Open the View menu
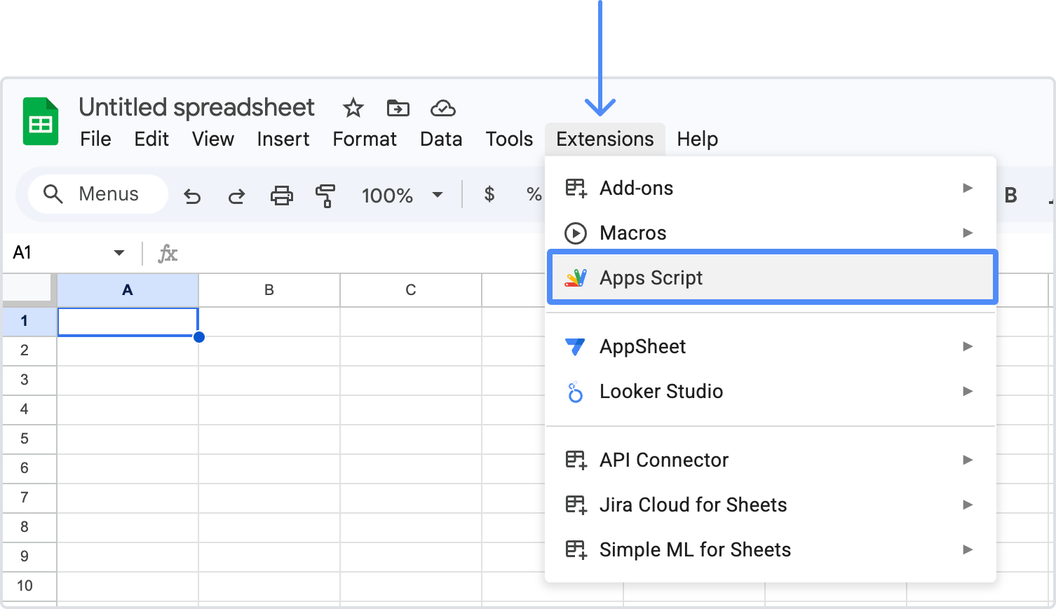1056x609 pixels. [x=213, y=139]
